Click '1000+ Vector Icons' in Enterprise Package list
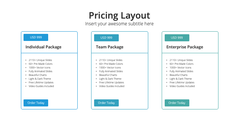This screenshot has width=239, height=134. (180, 68)
